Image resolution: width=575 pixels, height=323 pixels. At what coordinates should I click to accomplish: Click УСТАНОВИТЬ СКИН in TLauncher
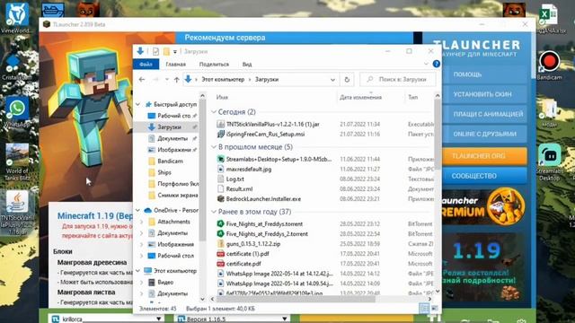click(485, 94)
